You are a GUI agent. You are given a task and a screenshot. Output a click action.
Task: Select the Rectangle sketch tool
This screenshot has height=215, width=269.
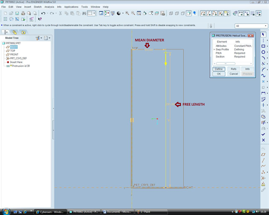click(263, 46)
